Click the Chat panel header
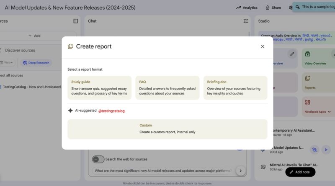This screenshot has width=335, height=186. (92, 21)
